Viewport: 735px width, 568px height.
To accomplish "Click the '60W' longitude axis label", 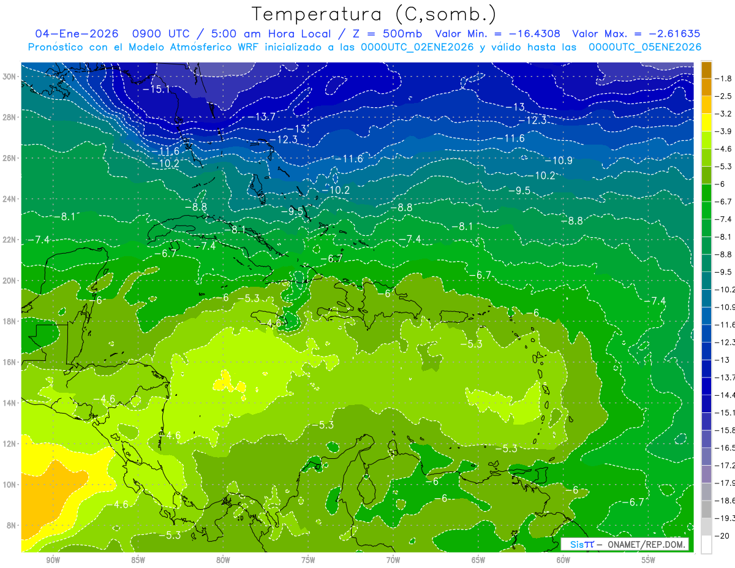I will coord(563,560).
